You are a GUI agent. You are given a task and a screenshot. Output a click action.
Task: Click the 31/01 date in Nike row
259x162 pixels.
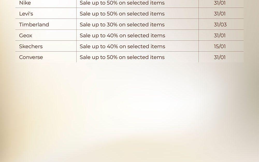(220, 3)
